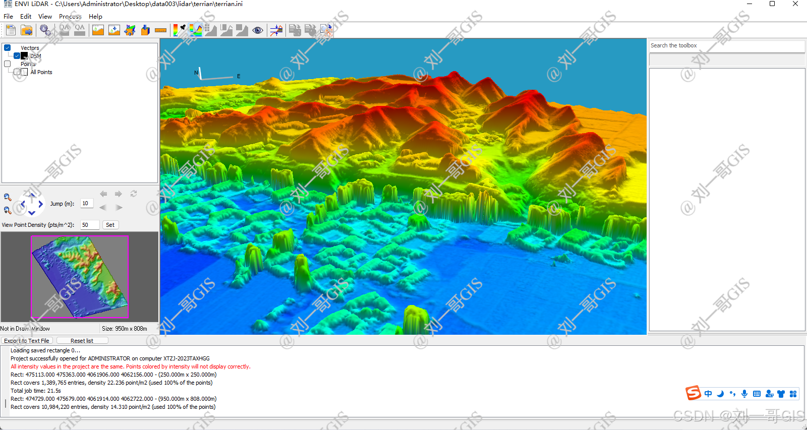Click the Open Project folder icon
807x430 pixels.
(x=27, y=30)
